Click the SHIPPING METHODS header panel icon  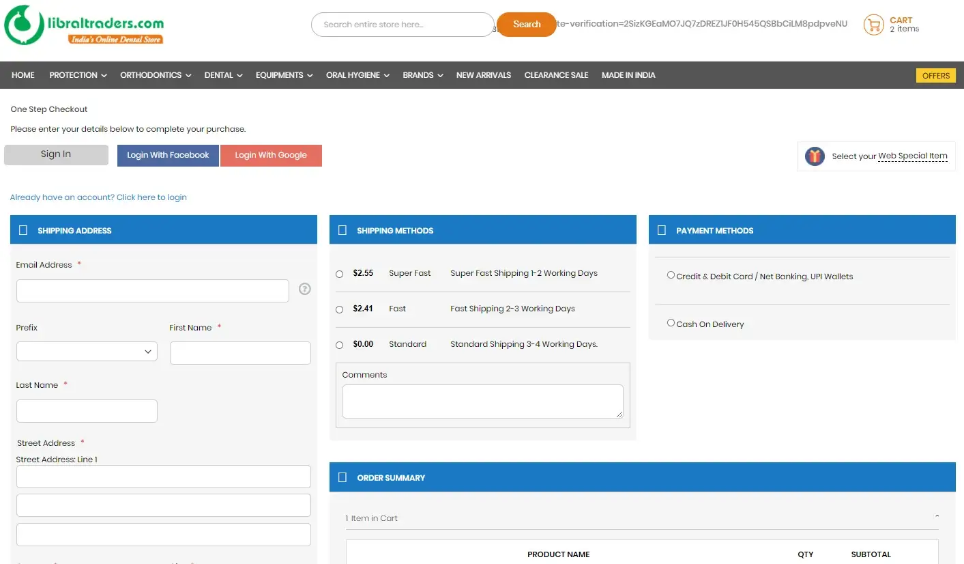click(342, 230)
